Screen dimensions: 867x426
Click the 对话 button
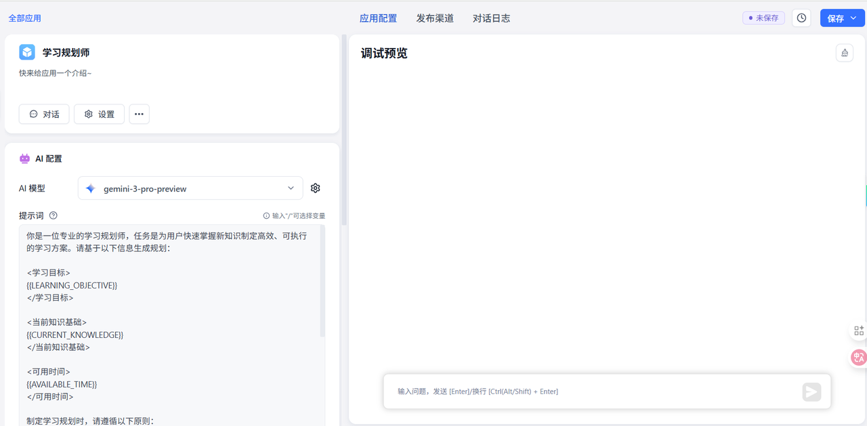click(44, 114)
